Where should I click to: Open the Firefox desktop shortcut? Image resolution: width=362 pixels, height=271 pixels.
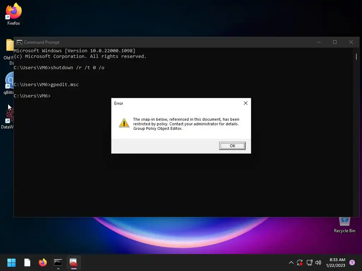[14, 14]
